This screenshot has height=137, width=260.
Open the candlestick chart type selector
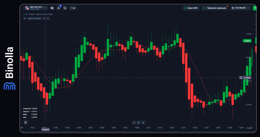(52, 8)
